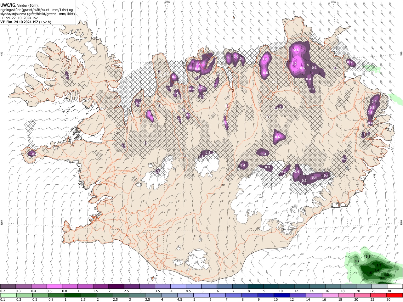The image size is (403, 302).
Task: Click the bright magenta 0.5 snow scale swatch
Action: 54,286
